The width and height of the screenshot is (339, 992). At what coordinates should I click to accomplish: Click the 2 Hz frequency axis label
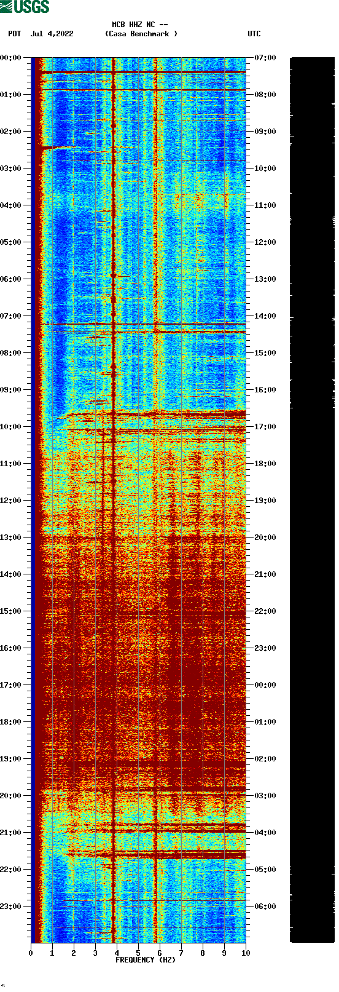click(x=74, y=953)
